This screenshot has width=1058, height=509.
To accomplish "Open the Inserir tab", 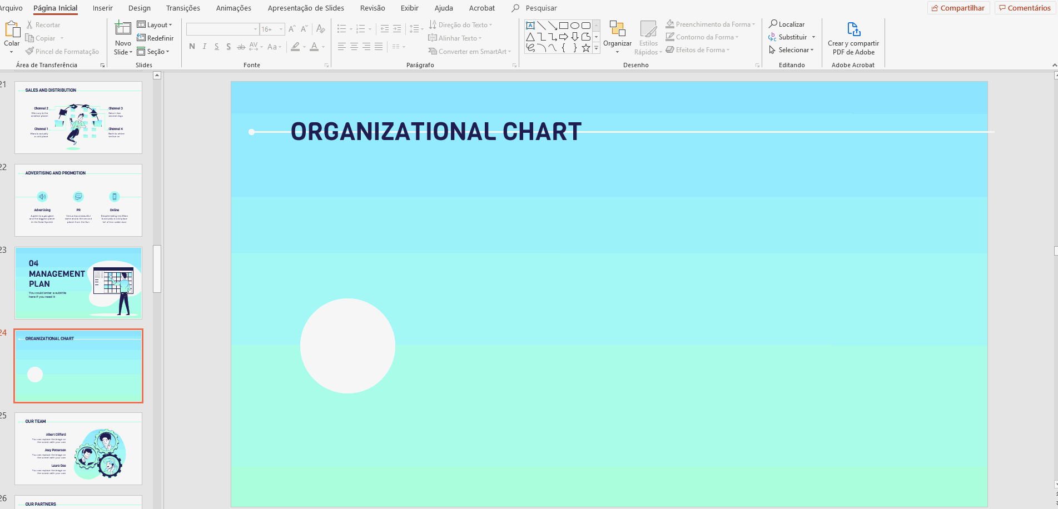I will (103, 8).
